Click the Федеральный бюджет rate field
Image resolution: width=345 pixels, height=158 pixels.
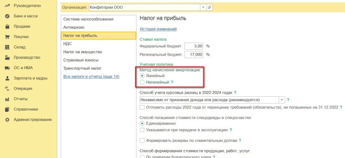(194, 46)
